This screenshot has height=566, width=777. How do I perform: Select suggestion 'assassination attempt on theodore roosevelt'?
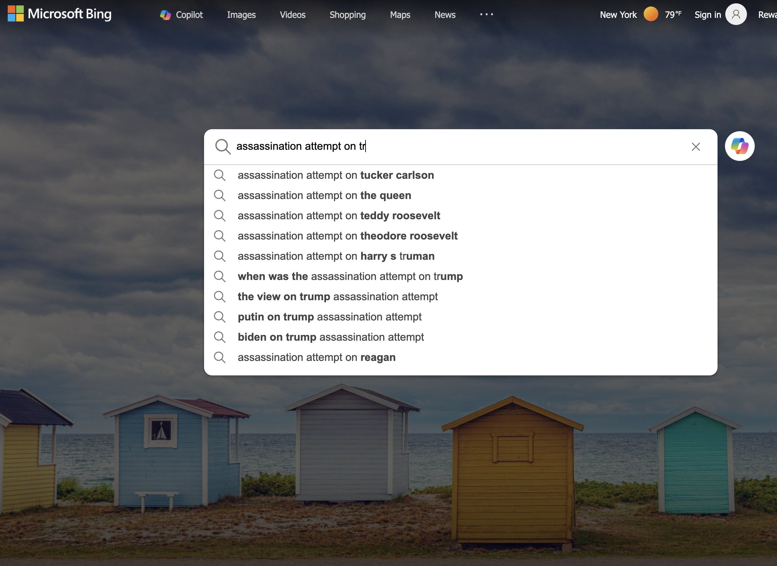pyautogui.click(x=460, y=236)
